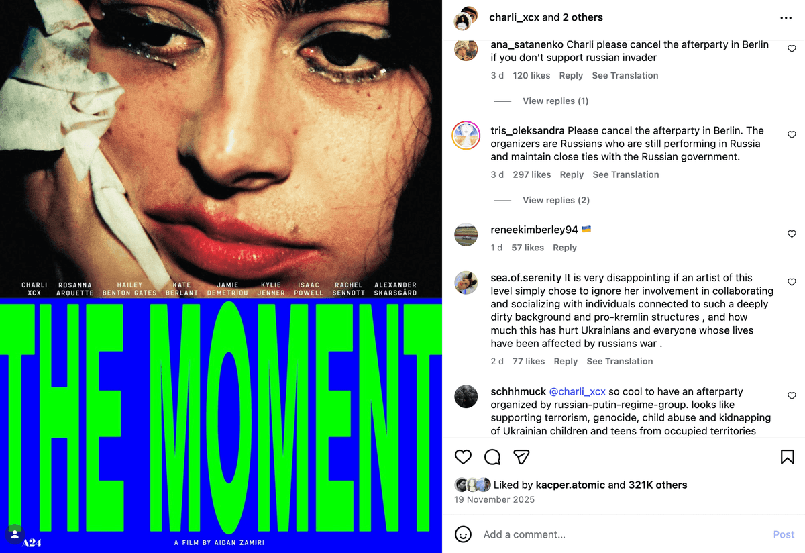Like the post with the heart icon
The height and width of the screenshot is (553, 805).
click(464, 457)
